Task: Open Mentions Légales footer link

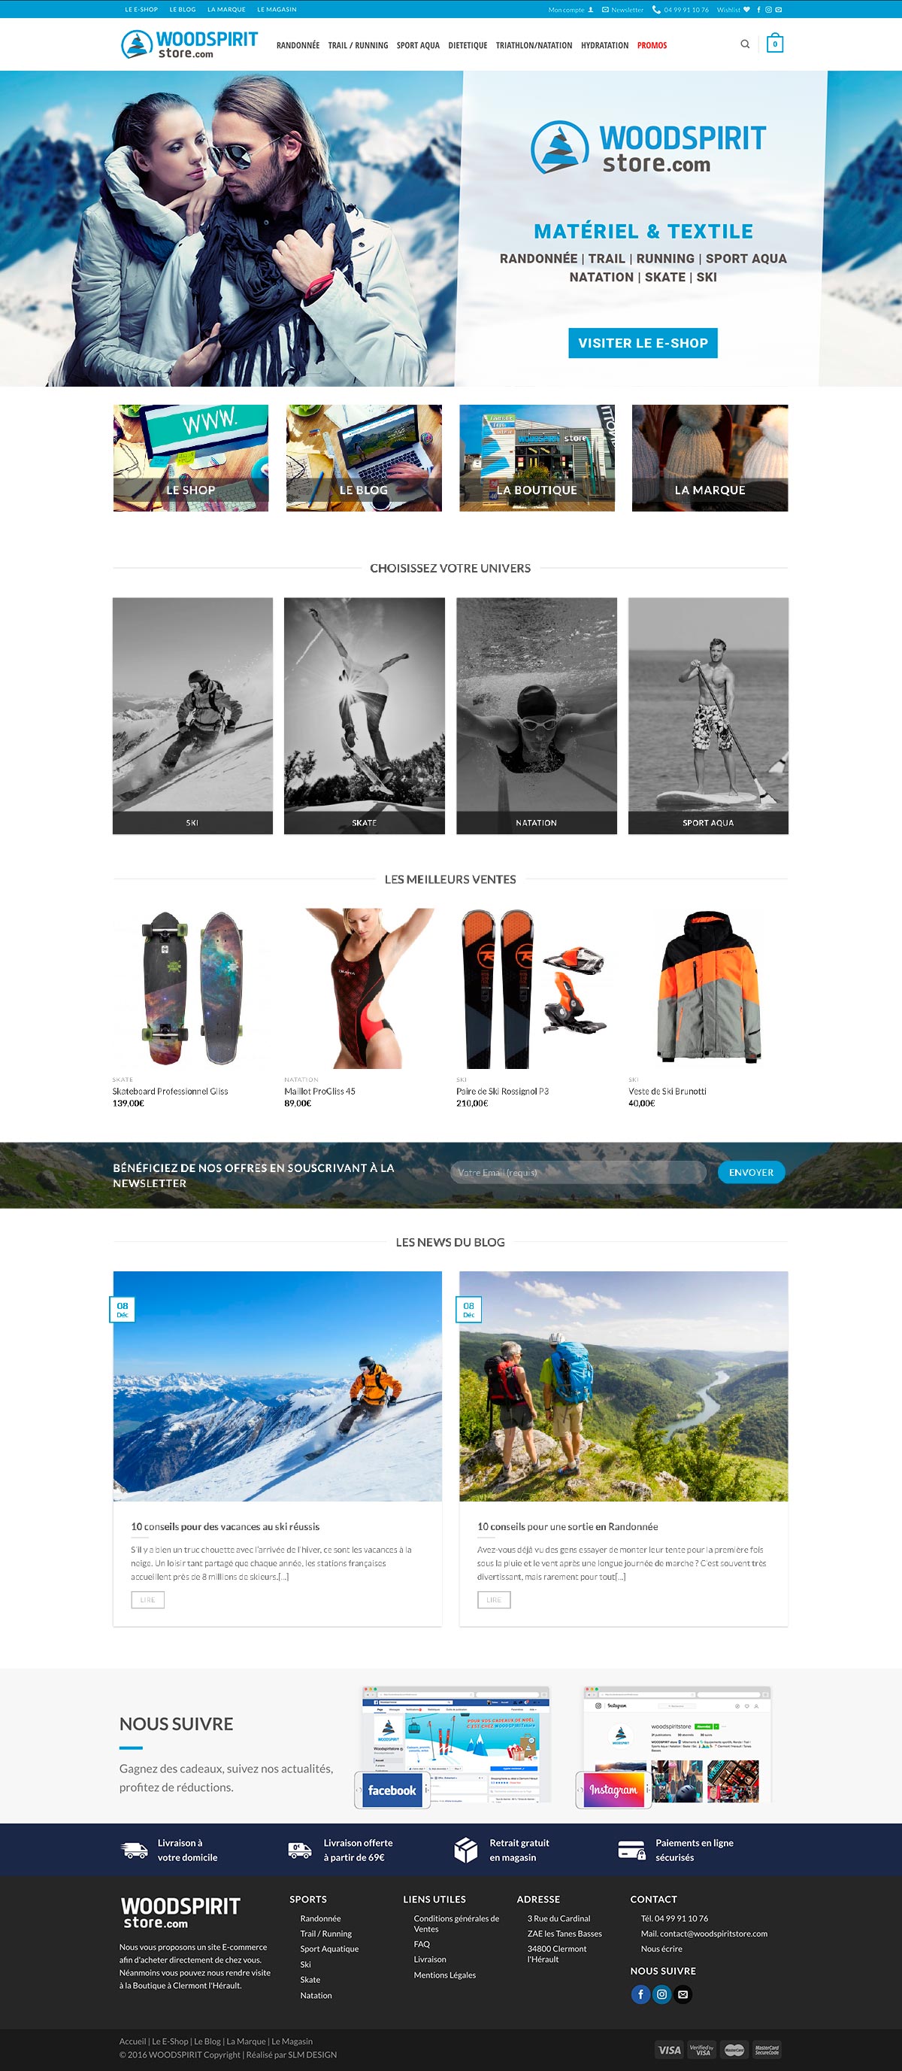Action: tap(444, 1975)
